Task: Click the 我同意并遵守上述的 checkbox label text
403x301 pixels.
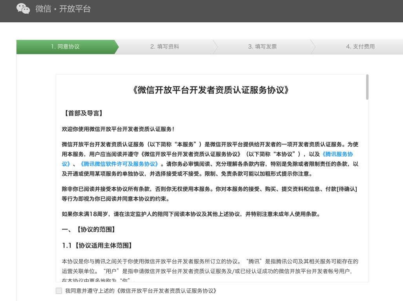Action: pyautogui.click(x=140, y=291)
